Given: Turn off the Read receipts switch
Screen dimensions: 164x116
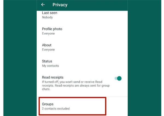Looking at the screenshot, I should point(118,78).
